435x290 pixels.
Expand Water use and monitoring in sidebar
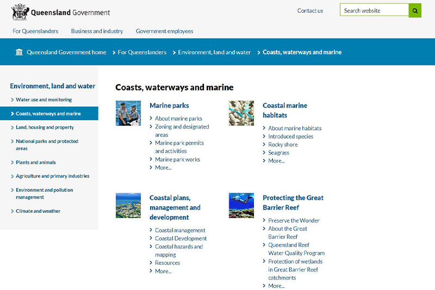pyautogui.click(x=43, y=100)
